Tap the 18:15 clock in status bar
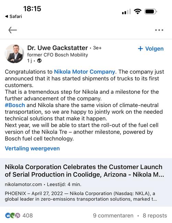 pos(32,9)
